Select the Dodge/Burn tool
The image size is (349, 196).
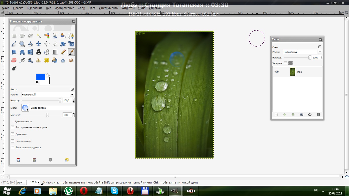pyautogui.click(x=14, y=68)
